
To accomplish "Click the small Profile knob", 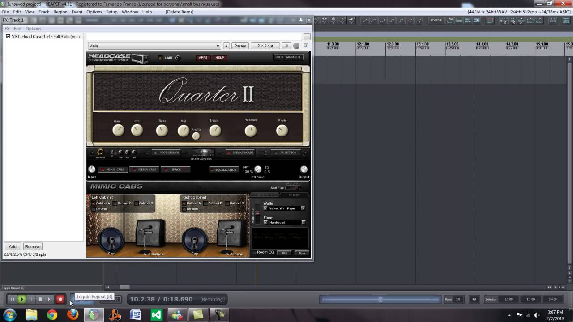I will click(196, 136).
